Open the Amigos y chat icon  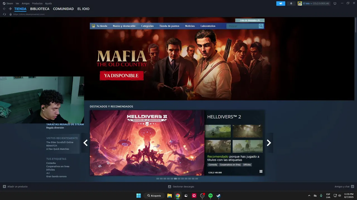(x=353, y=187)
